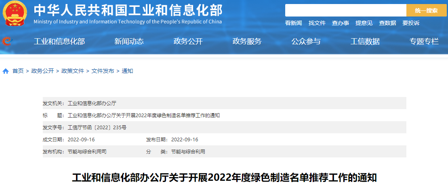Screen dimensions: 448x184
Task: Go to 政策文件 in breadcrumb
Action: pos(73,71)
